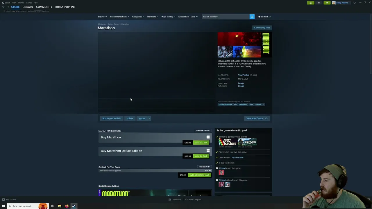
Task: Open the arrow dropdown next to Ignore
Action: [x=149, y=118]
